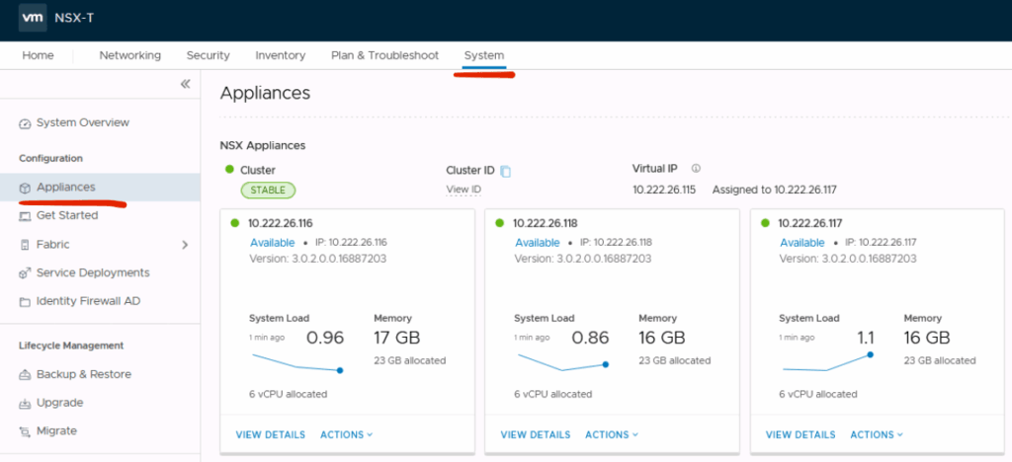Click Available link on 10.222.26.116 card
Viewport: 1012px width, 462px height.
(272, 243)
